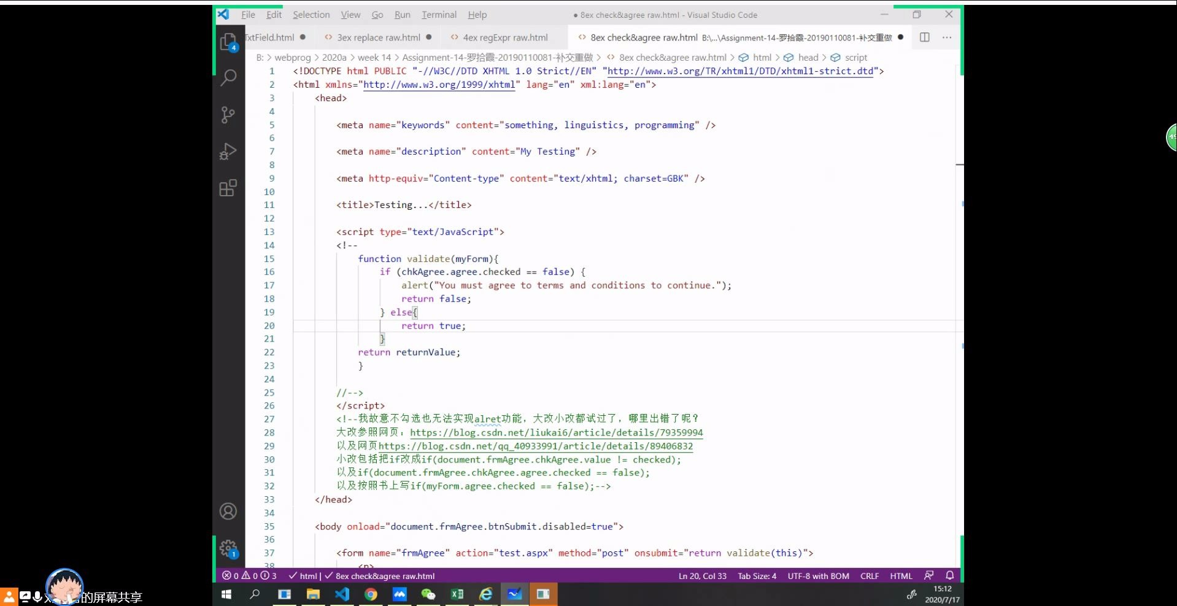Open the Explorer view in activity bar
This screenshot has width=1177, height=606.
point(228,42)
